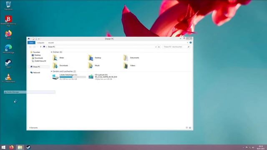
Task: Click Properties icon in quick access toolbar
Action: coord(33,39)
